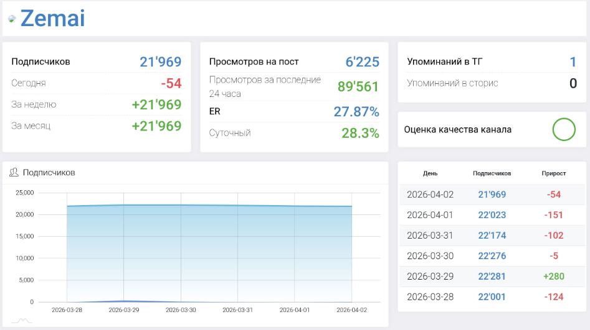
Task: Click the Упоминаний в сторис label
Action: (452, 83)
